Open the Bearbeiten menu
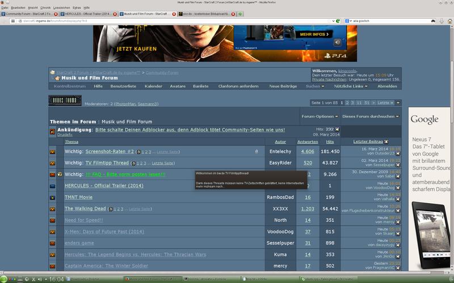Image resolution: width=454 pixels, height=283 pixels. pos(18,7)
